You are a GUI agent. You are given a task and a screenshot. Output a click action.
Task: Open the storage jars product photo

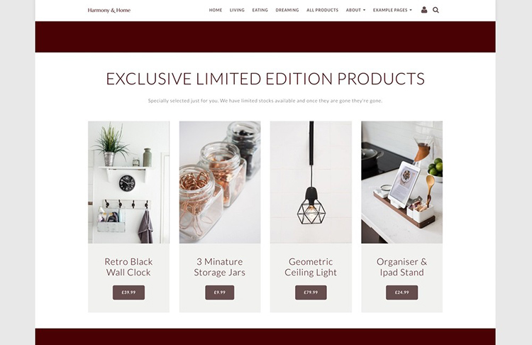point(220,182)
